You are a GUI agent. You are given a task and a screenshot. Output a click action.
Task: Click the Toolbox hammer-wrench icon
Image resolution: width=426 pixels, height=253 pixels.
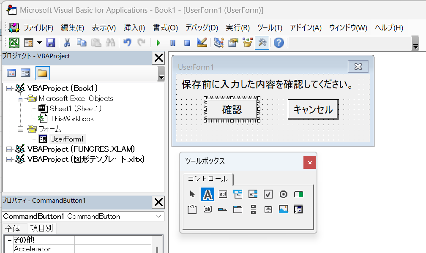tap(262, 43)
